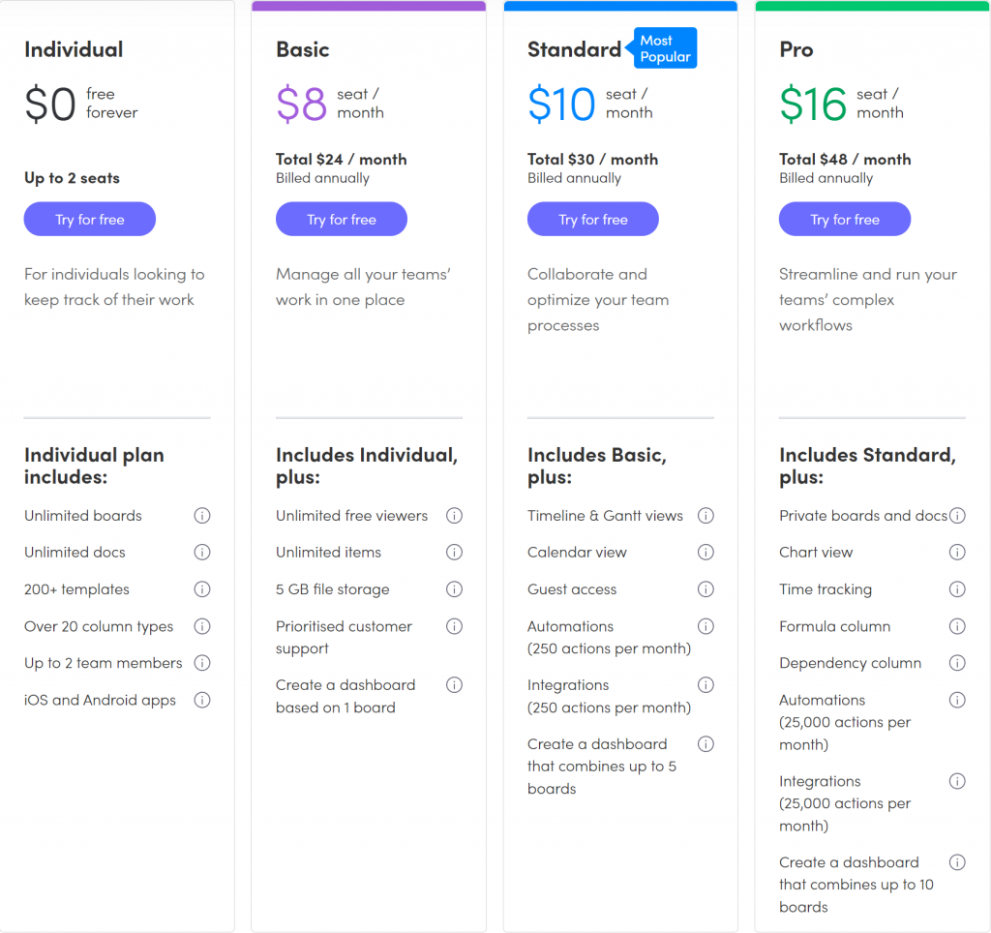Click info icon beside Prioritised customer support
Image resolution: width=991 pixels, height=933 pixels.
(455, 626)
